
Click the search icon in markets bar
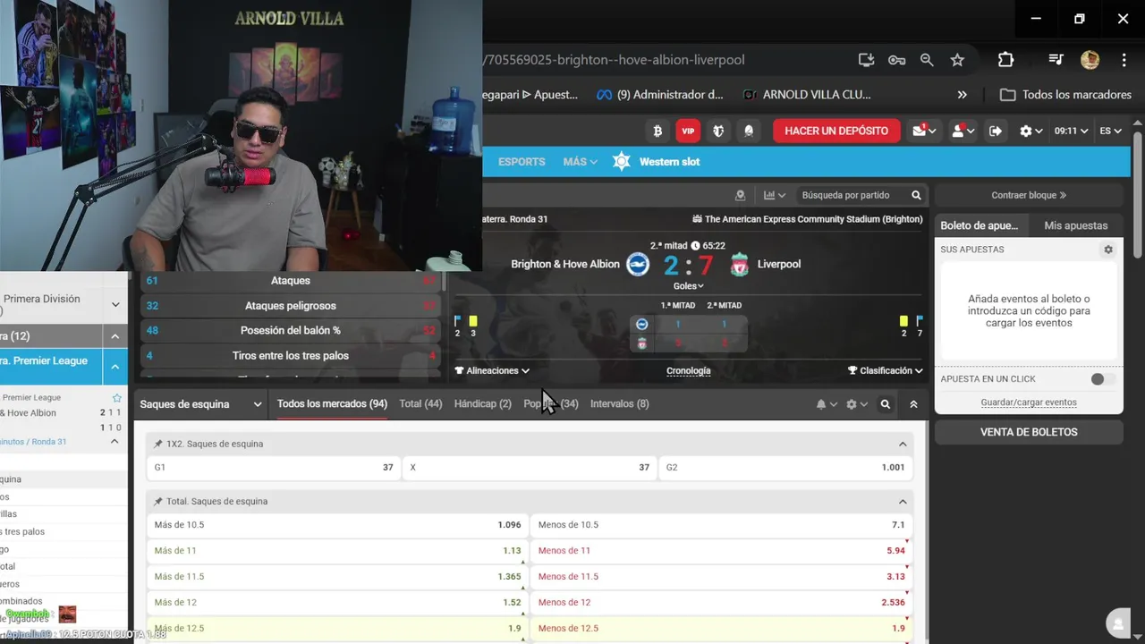(x=885, y=404)
